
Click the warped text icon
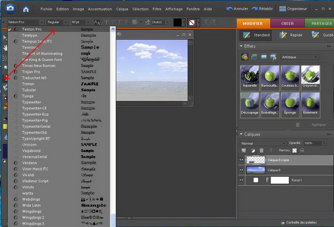tap(205, 22)
